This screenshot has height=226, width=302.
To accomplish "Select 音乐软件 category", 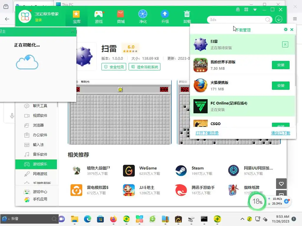I will [x=36, y=154].
